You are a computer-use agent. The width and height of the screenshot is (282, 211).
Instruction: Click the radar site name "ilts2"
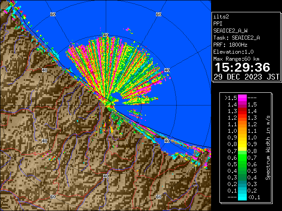click(221, 17)
